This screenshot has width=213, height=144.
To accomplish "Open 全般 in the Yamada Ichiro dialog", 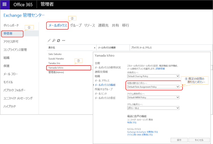I will coord(97,63).
